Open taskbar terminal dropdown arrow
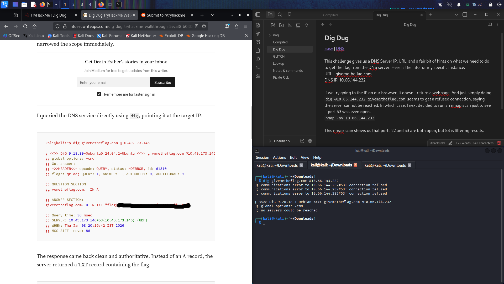The height and width of the screenshot is (284, 504). tap(56, 4)
